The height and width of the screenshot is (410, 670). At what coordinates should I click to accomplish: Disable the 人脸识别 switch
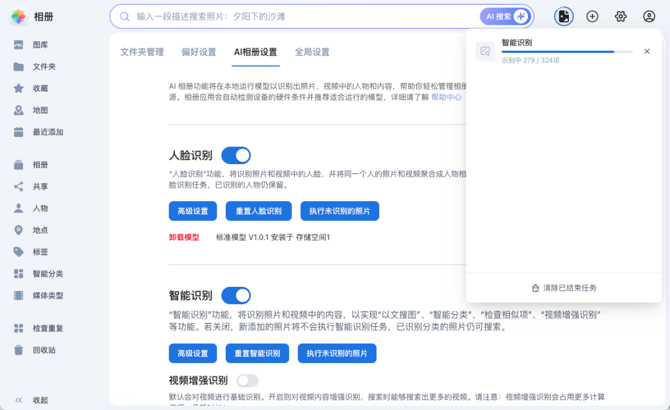tap(236, 155)
